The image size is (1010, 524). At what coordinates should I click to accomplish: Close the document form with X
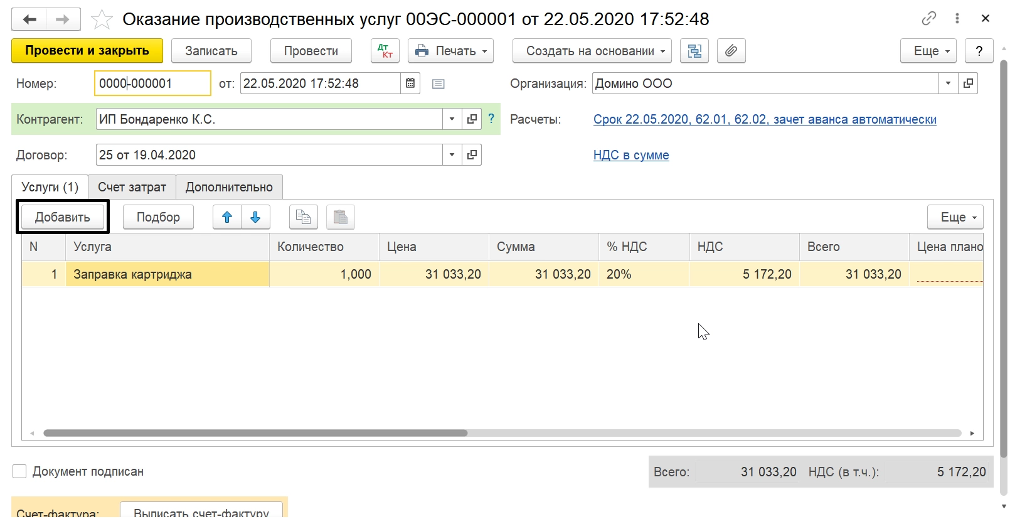(x=986, y=19)
